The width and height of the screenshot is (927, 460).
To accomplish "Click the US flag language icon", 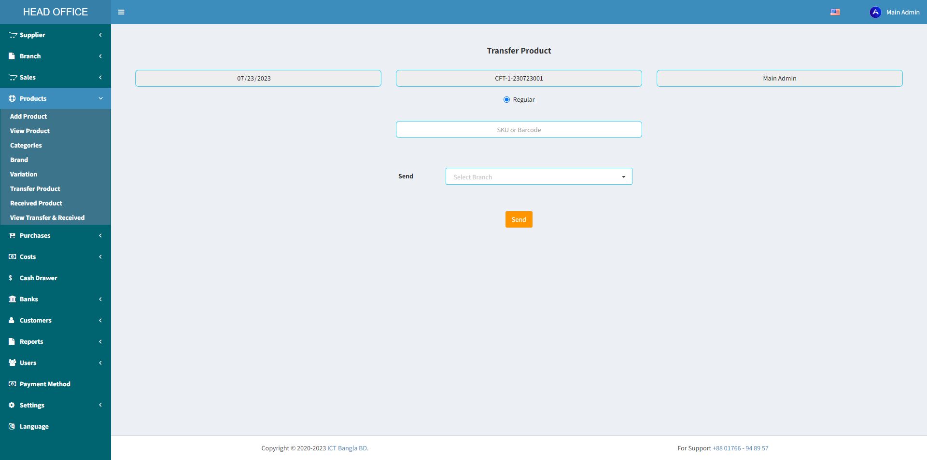I will 835,12.
